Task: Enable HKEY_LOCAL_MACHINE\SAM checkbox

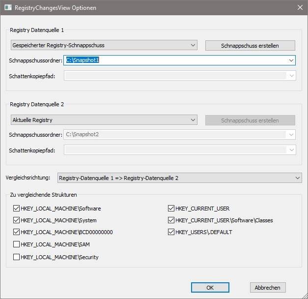Action: coord(17,244)
